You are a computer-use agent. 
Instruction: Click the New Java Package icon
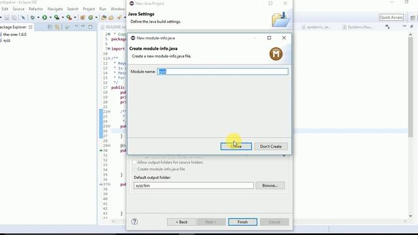[x=83, y=18]
